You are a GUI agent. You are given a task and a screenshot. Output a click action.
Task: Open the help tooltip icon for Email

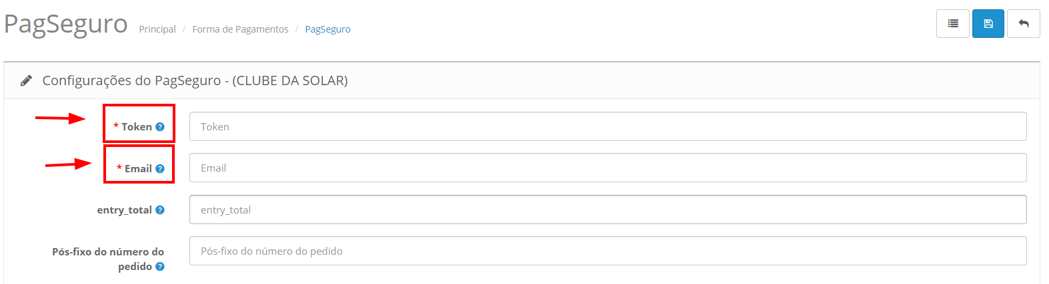(160, 169)
